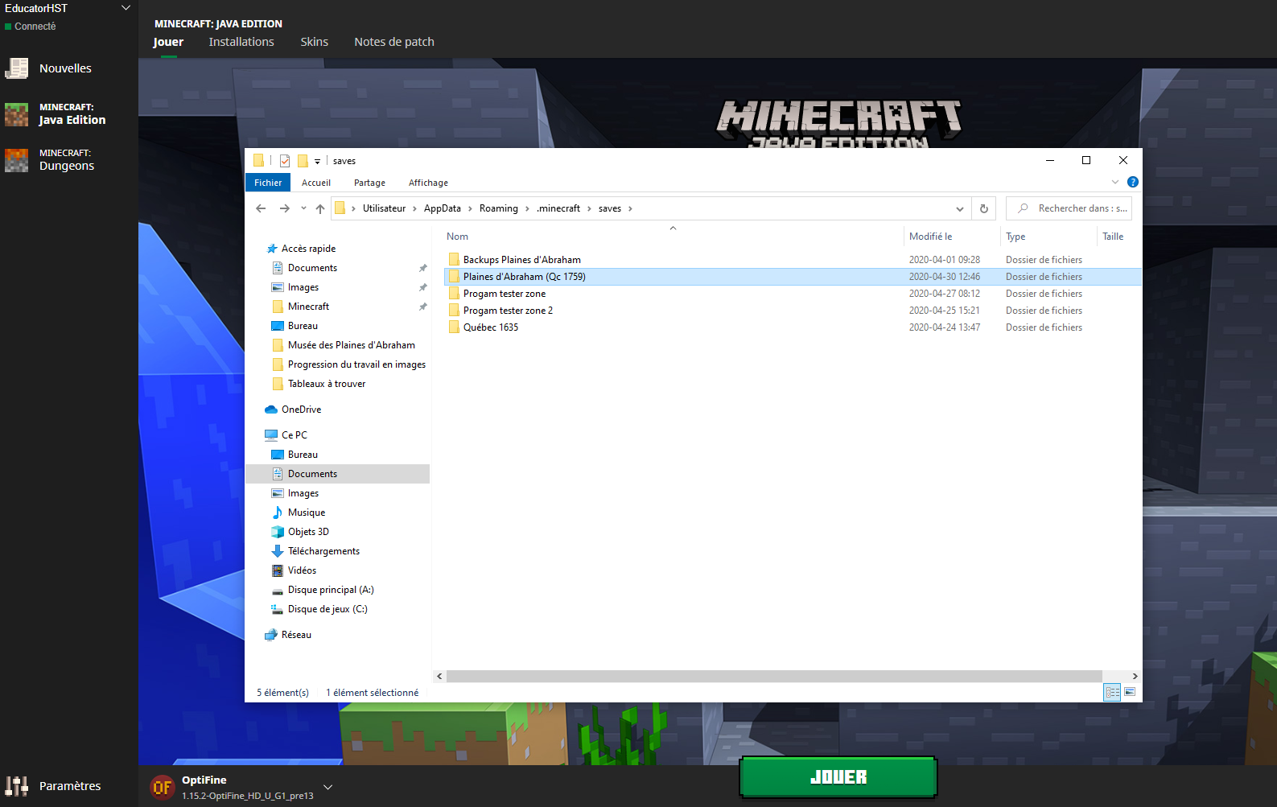Image resolution: width=1277 pixels, height=807 pixels.
Task: Customize quick access toolbar dropdown arrow
Action: pyautogui.click(x=317, y=161)
